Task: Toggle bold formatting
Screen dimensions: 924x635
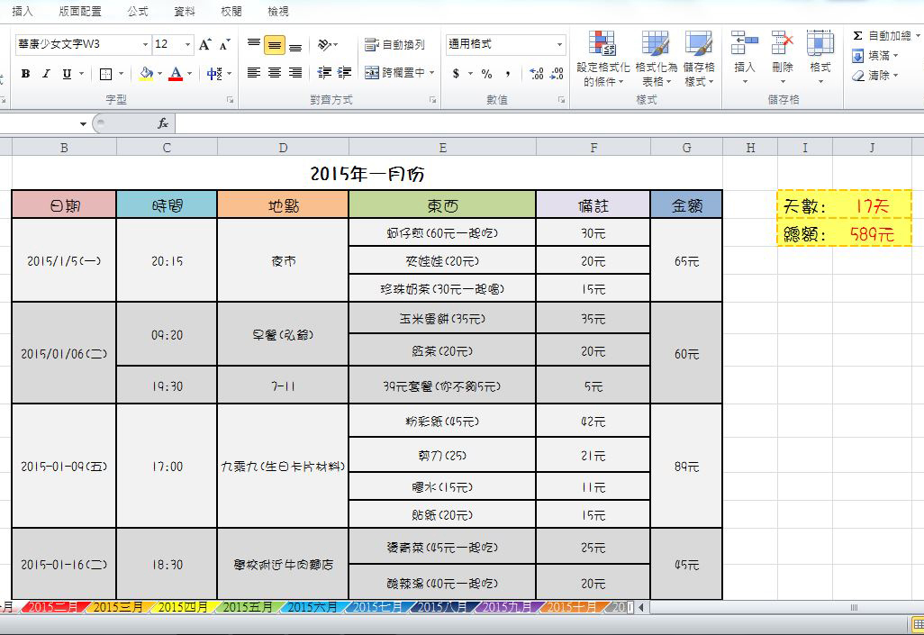Action: (24, 72)
